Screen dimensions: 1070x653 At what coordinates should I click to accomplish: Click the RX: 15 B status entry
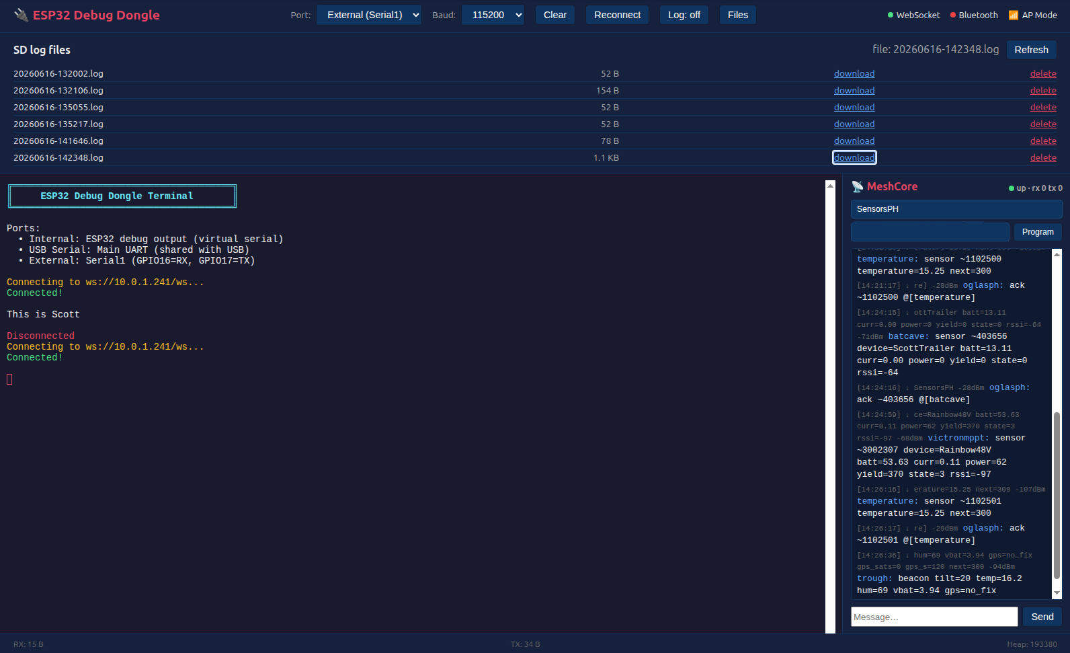28,644
